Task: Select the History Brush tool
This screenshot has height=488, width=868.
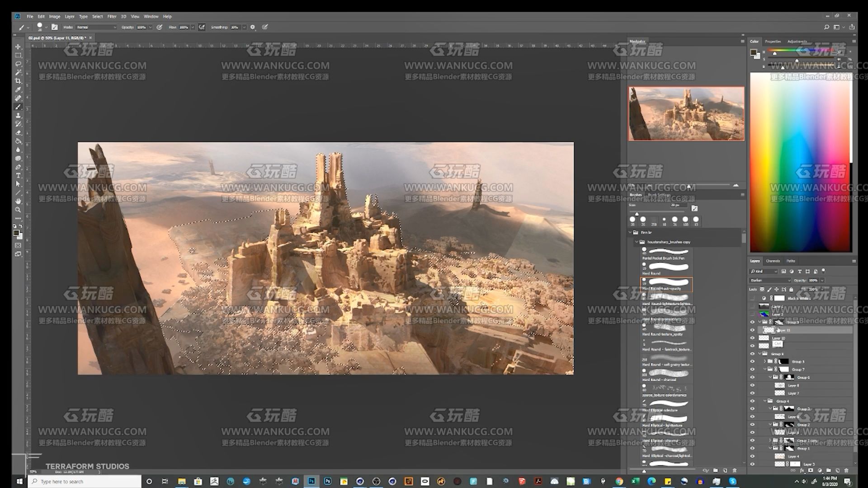Action: coord(18,124)
